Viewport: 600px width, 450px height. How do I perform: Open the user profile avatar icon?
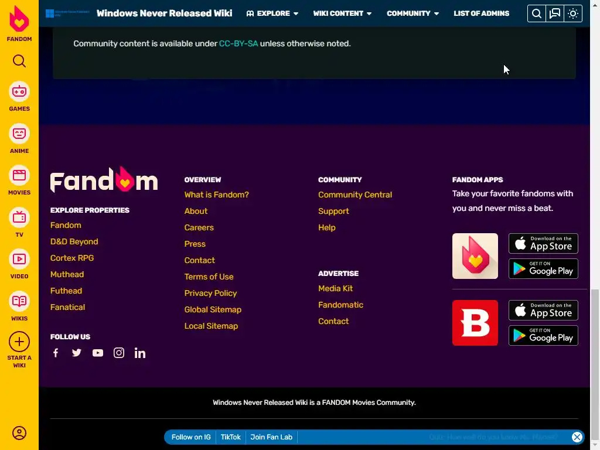(x=19, y=433)
